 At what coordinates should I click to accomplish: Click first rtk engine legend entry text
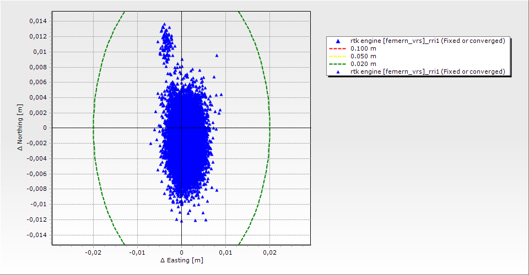pos(428,41)
